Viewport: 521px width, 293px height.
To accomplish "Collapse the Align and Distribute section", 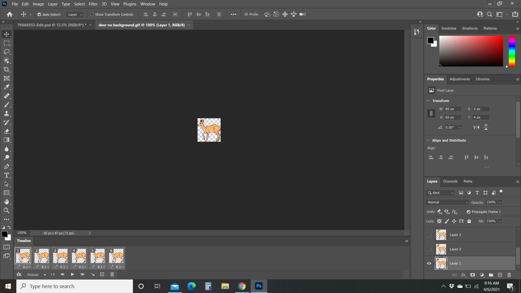I will [x=428, y=140].
